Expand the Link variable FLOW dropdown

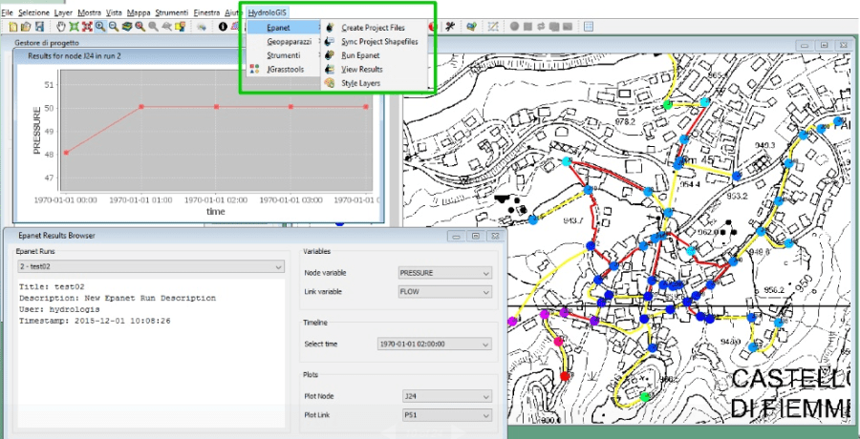[444, 292]
